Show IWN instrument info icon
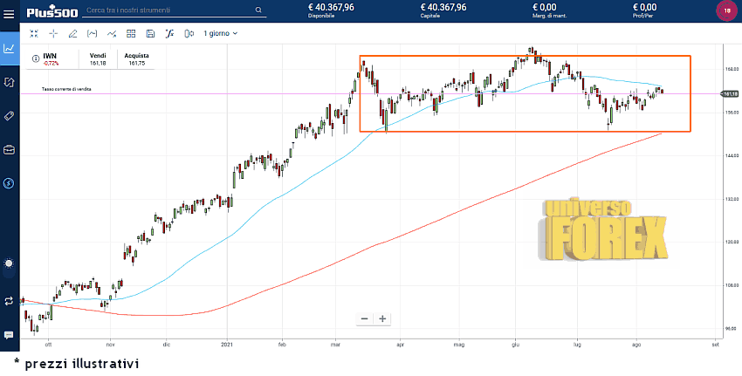The width and height of the screenshot is (742, 376). tap(35, 58)
